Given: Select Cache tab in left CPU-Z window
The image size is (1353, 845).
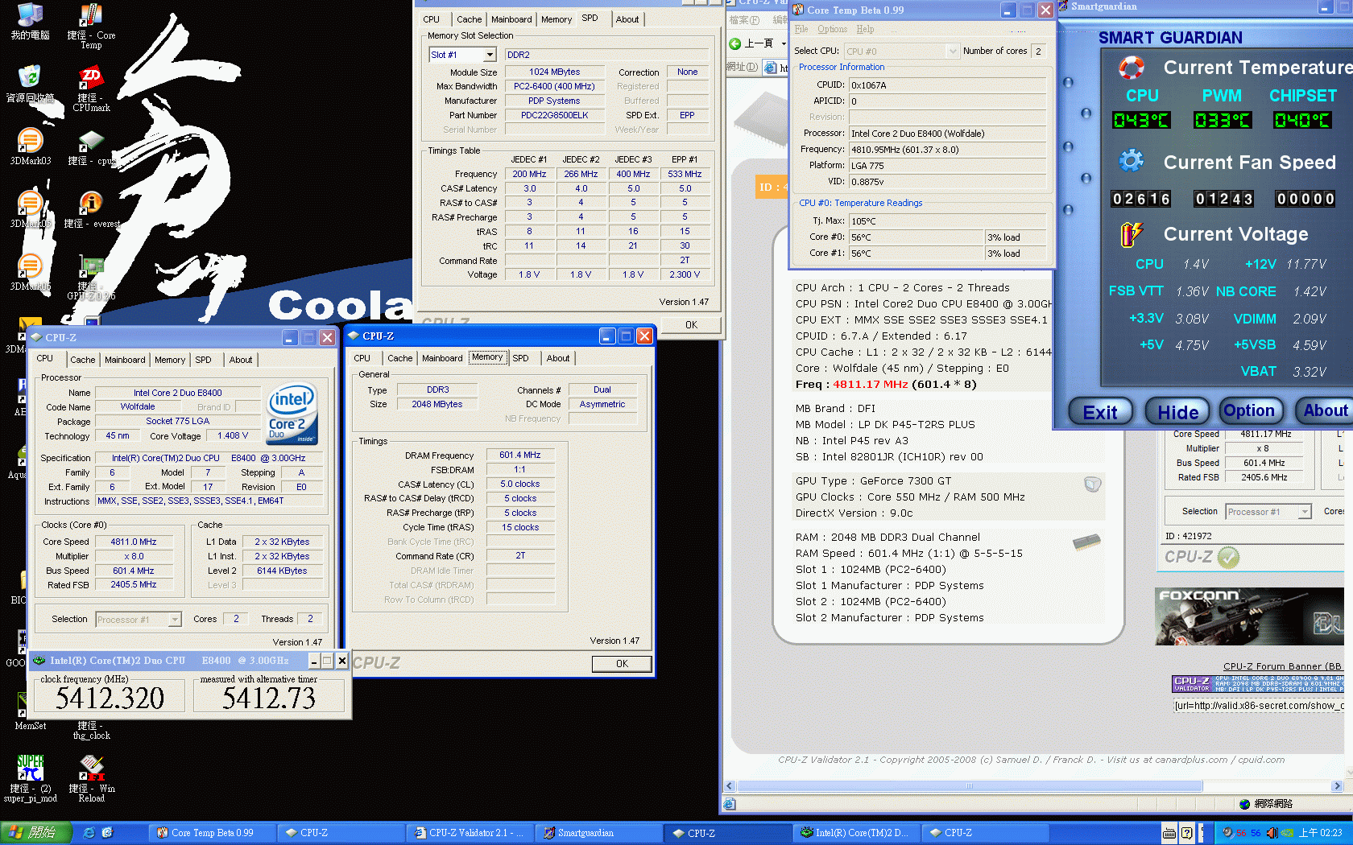Looking at the screenshot, I should [83, 360].
